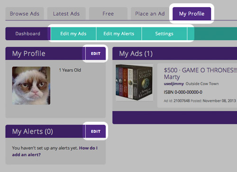Open the $500 GAME O THRONES ad title
Viewport: 237px width, 172px height.
[x=201, y=73]
